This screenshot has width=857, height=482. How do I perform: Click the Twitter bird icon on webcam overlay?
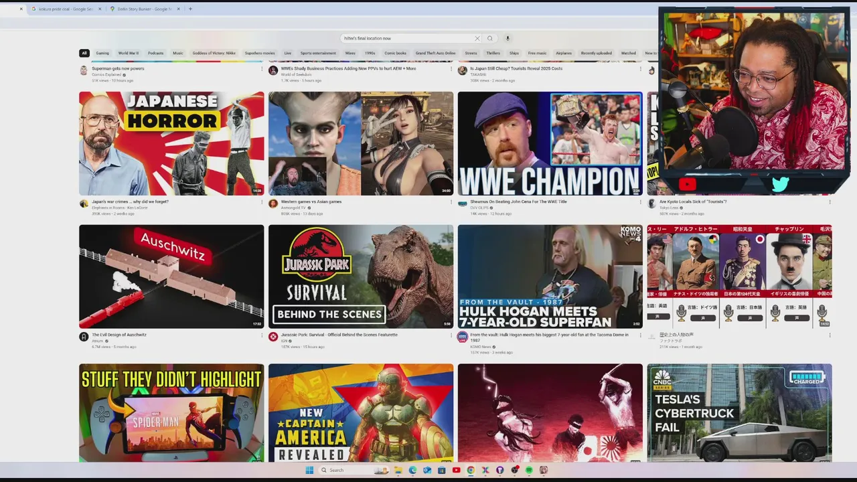[x=781, y=184]
